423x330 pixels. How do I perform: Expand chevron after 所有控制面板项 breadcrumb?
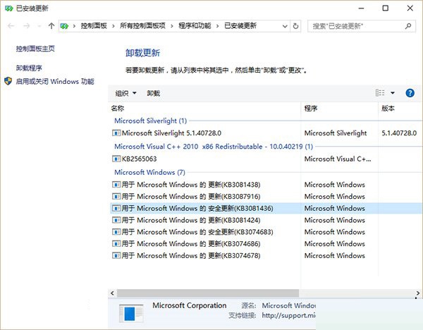click(x=172, y=26)
